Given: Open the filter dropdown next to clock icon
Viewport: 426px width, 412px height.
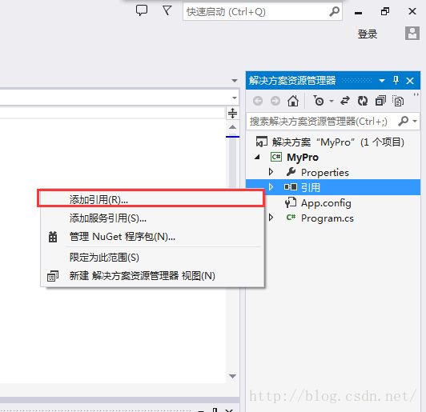Looking at the screenshot, I should (x=332, y=102).
